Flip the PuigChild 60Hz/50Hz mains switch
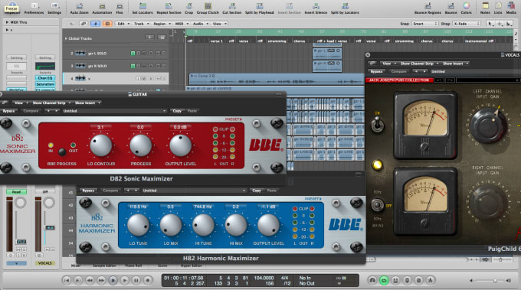Viewport: 521px width, 290px height. (x=377, y=205)
